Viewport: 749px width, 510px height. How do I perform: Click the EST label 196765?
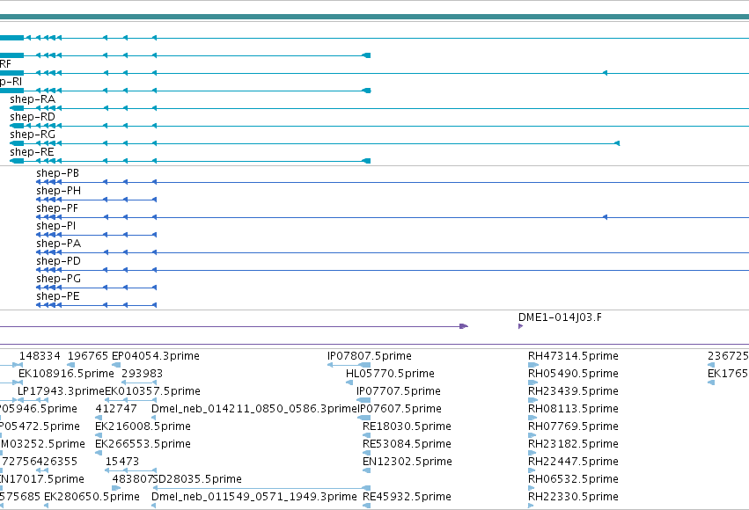[88, 356]
